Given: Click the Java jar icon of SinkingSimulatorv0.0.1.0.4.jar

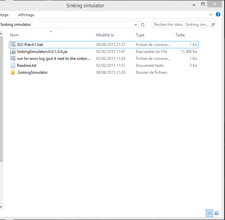Looking at the screenshot, I should pos(13,51).
